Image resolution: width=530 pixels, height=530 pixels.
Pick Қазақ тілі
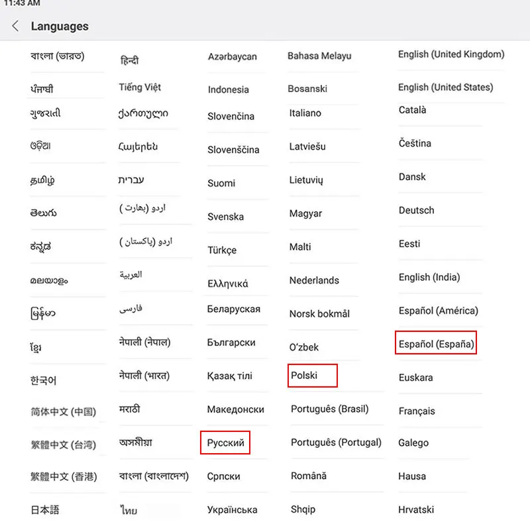point(229,376)
